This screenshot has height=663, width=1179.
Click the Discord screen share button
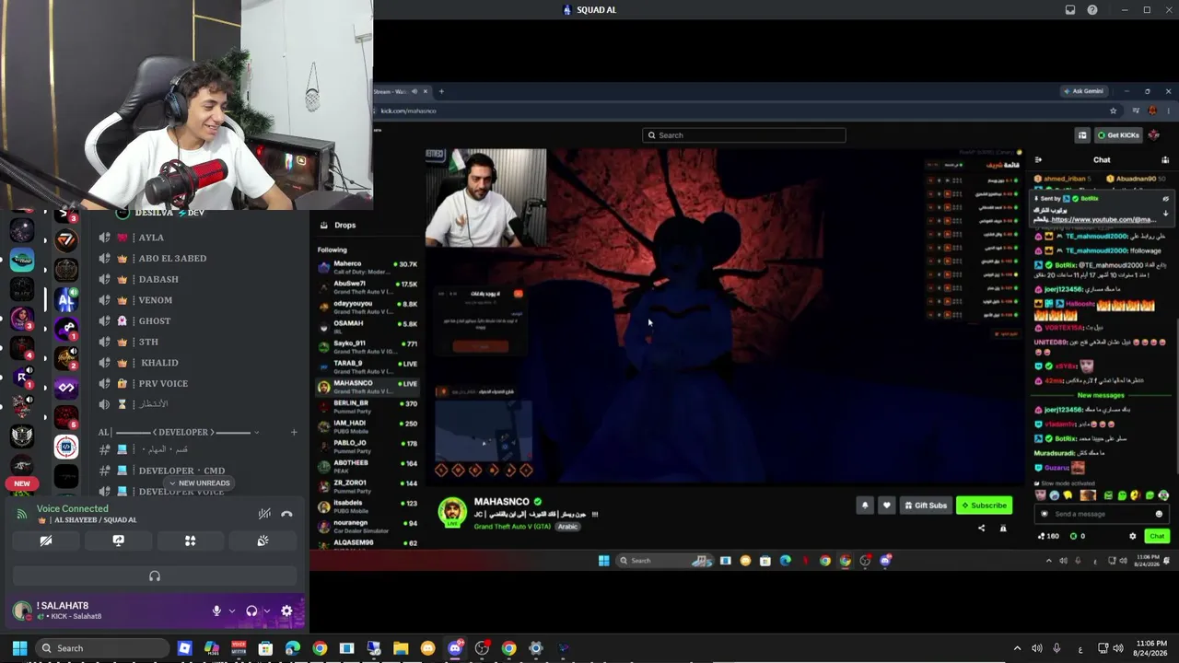coord(118,541)
